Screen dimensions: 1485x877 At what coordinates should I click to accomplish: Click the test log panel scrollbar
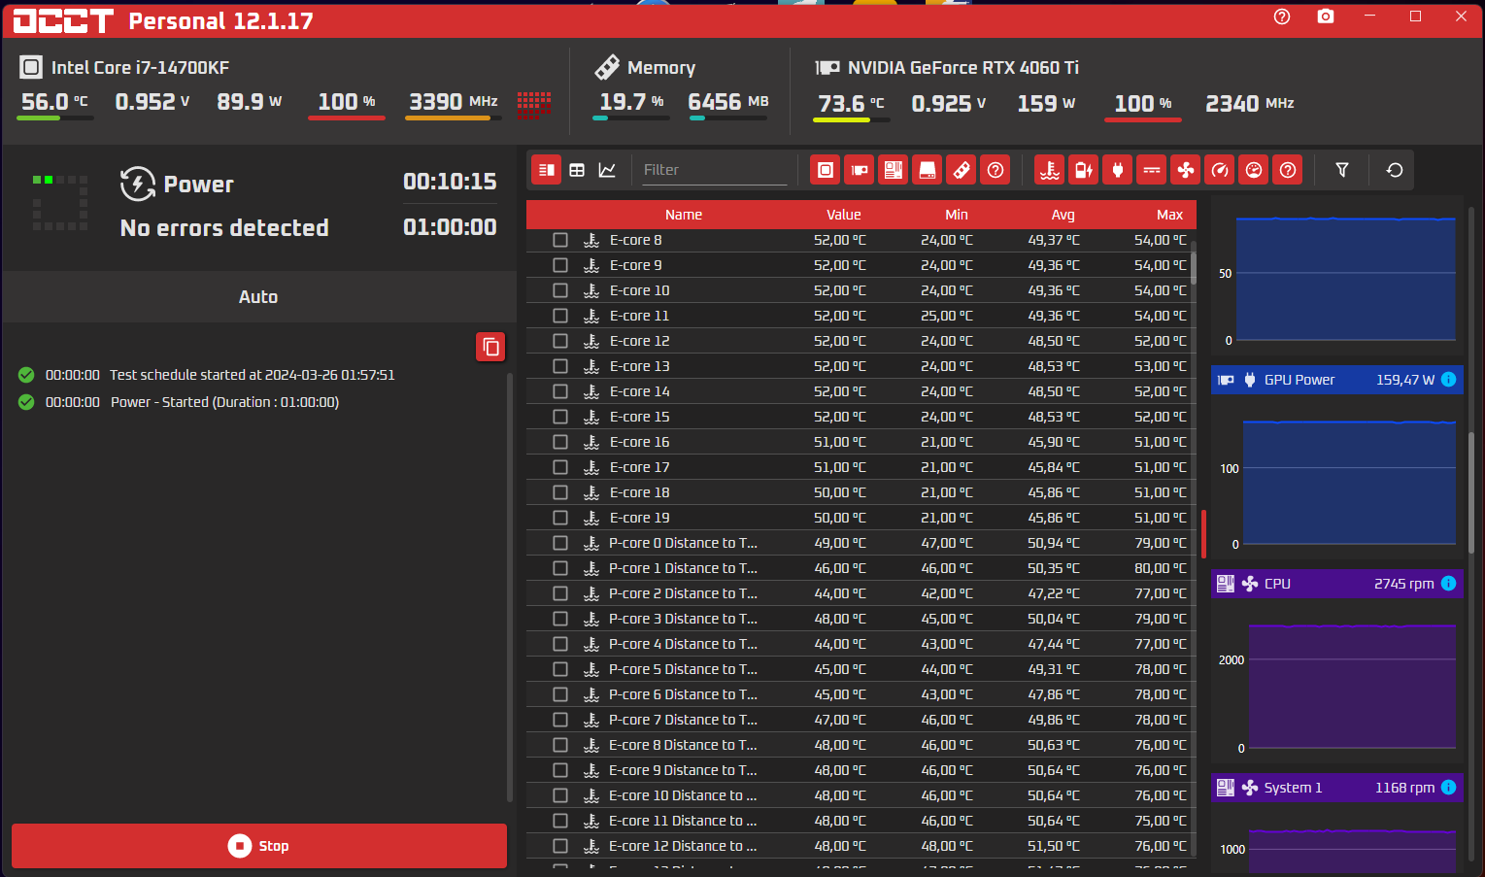point(510,588)
